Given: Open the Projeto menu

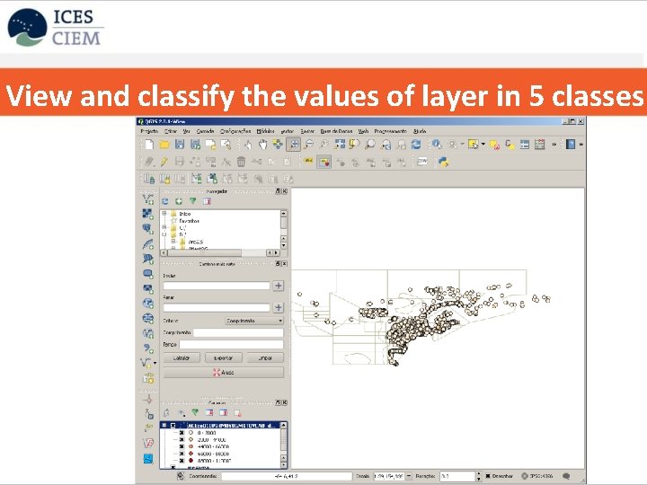Looking at the screenshot, I should click(x=149, y=131).
